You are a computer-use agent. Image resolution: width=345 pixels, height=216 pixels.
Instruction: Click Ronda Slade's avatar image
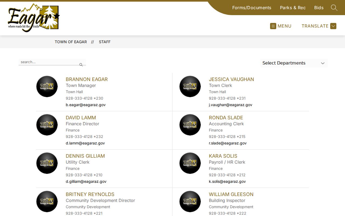click(190, 125)
